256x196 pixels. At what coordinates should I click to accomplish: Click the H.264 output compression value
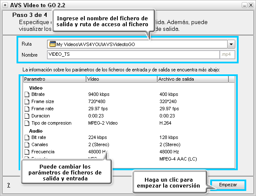pos(165,123)
